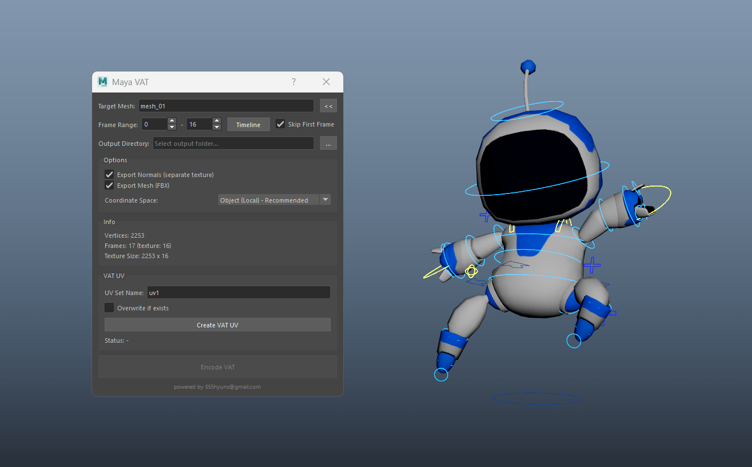Viewport: 752px width, 467px height.
Task: Click the Texture Size: 2253 x 16 text
Action: click(x=136, y=256)
